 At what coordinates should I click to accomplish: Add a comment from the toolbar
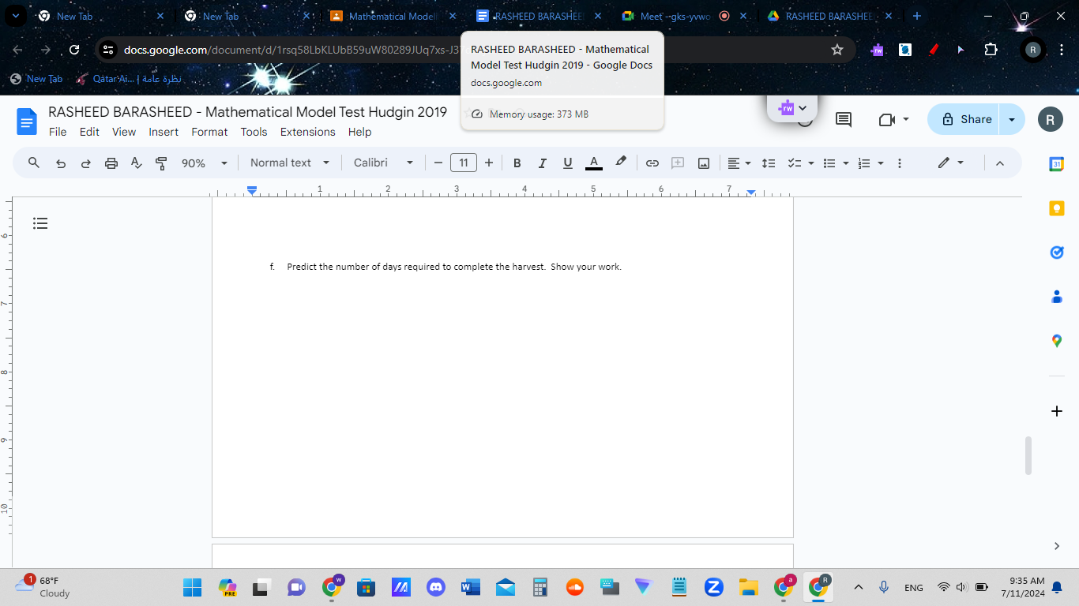coord(678,163)
